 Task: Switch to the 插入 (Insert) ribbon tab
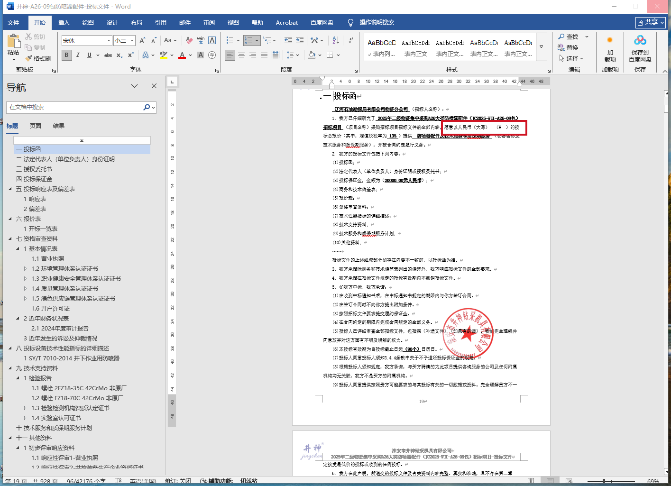[x=64, y=22]
